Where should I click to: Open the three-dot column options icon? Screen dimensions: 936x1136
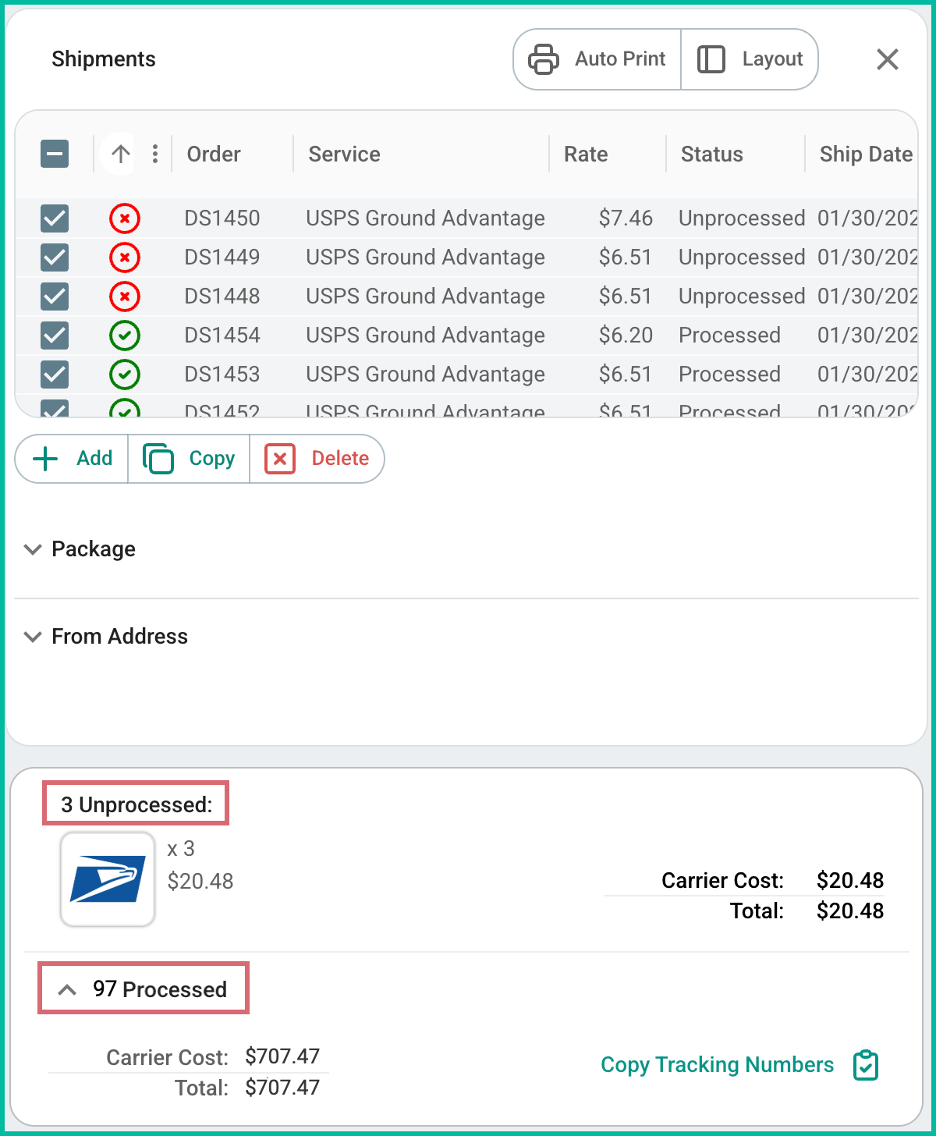pos(155,154)
